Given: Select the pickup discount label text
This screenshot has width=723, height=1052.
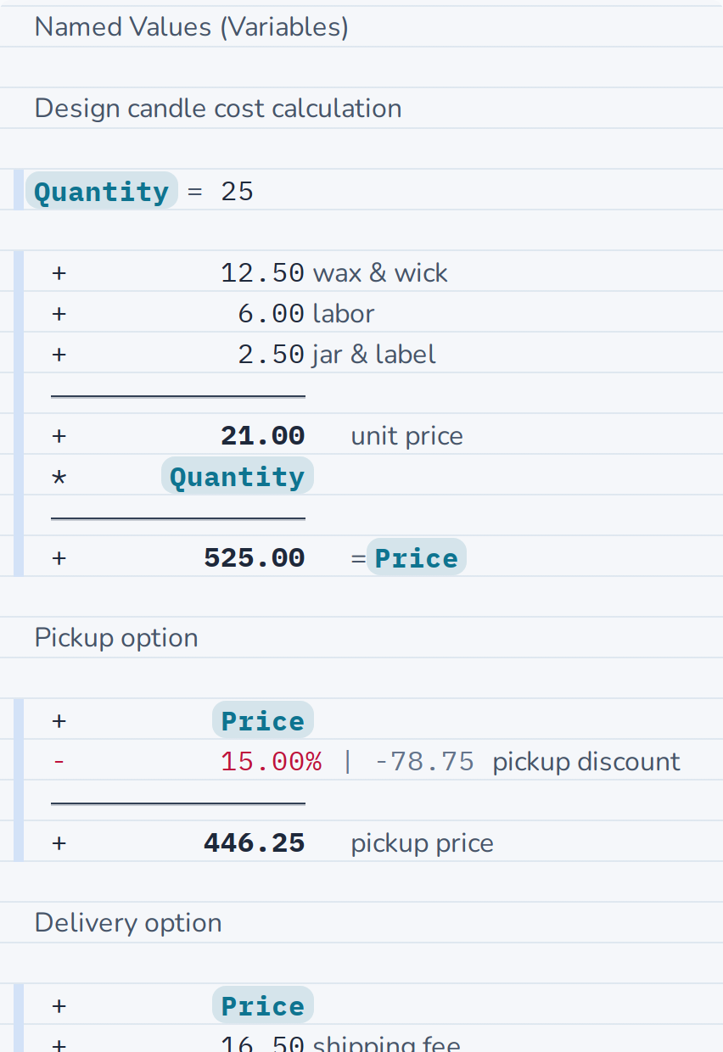Looking at the screenshot, I should (x=586, y=761).
